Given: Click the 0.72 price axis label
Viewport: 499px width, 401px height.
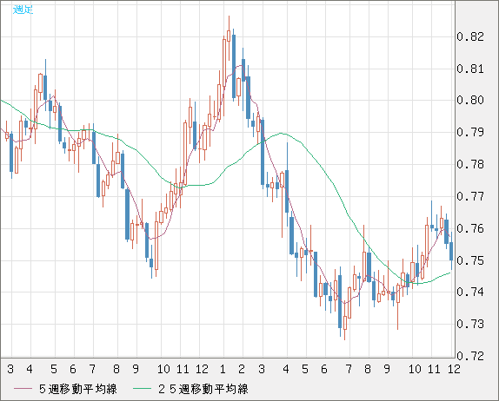Looking at the screenshot, I should 470,356.
